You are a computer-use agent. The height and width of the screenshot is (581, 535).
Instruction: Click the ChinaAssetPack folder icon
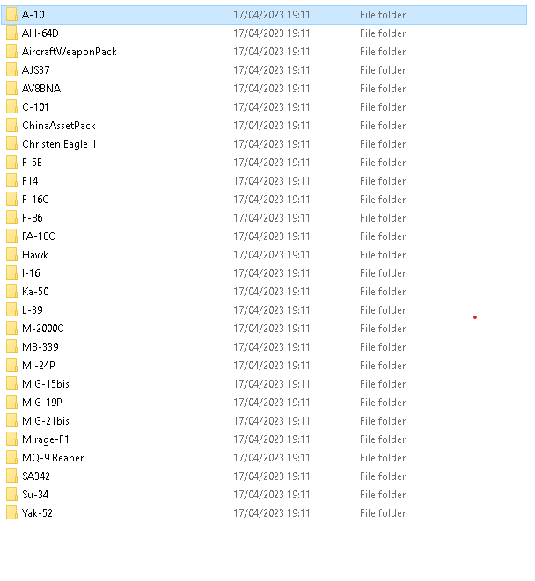11,125
